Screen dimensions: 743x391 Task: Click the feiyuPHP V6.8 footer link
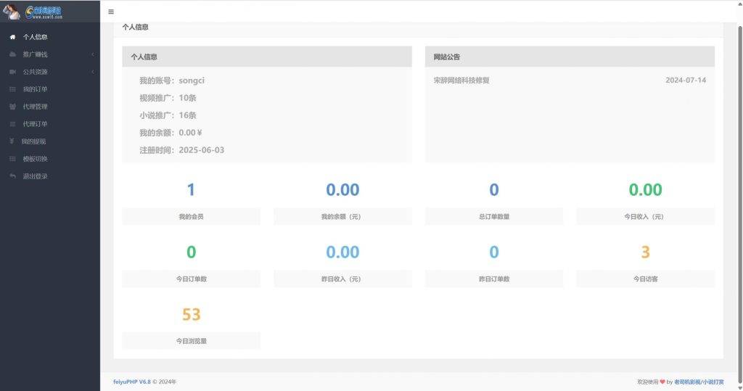[131, 382]
